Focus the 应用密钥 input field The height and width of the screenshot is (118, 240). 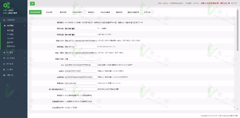(x=81, y=77)
